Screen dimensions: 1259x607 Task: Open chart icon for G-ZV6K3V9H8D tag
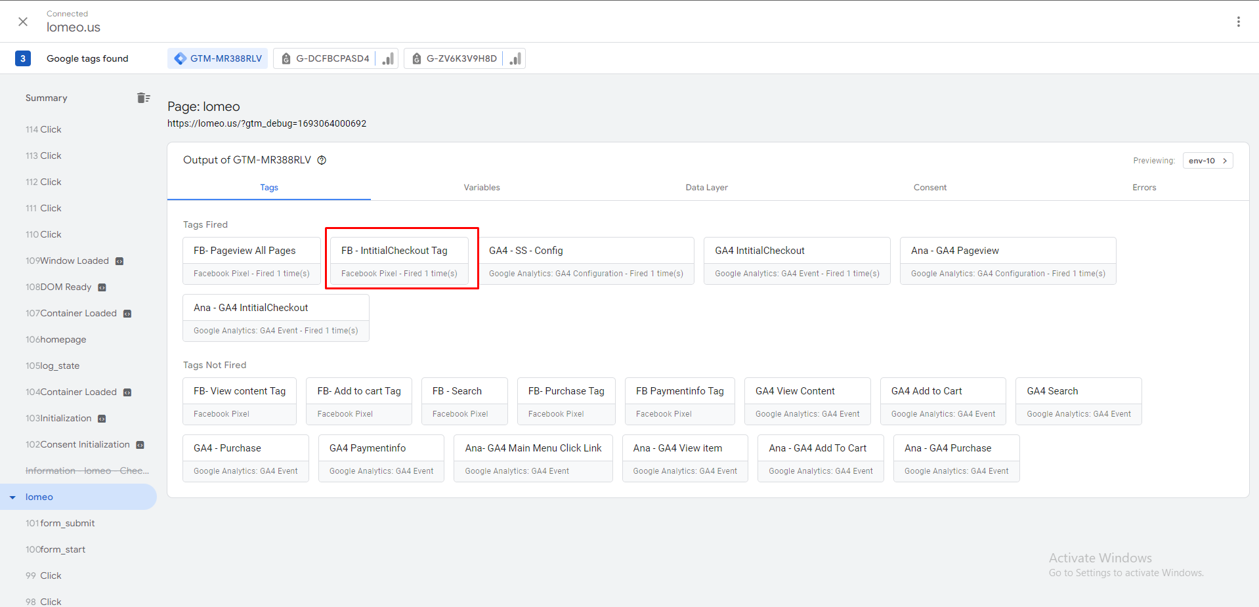[515, 58]
